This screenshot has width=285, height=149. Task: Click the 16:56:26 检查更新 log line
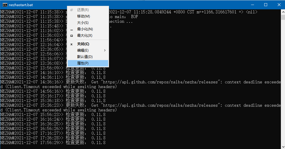click(x=53, y=129)
